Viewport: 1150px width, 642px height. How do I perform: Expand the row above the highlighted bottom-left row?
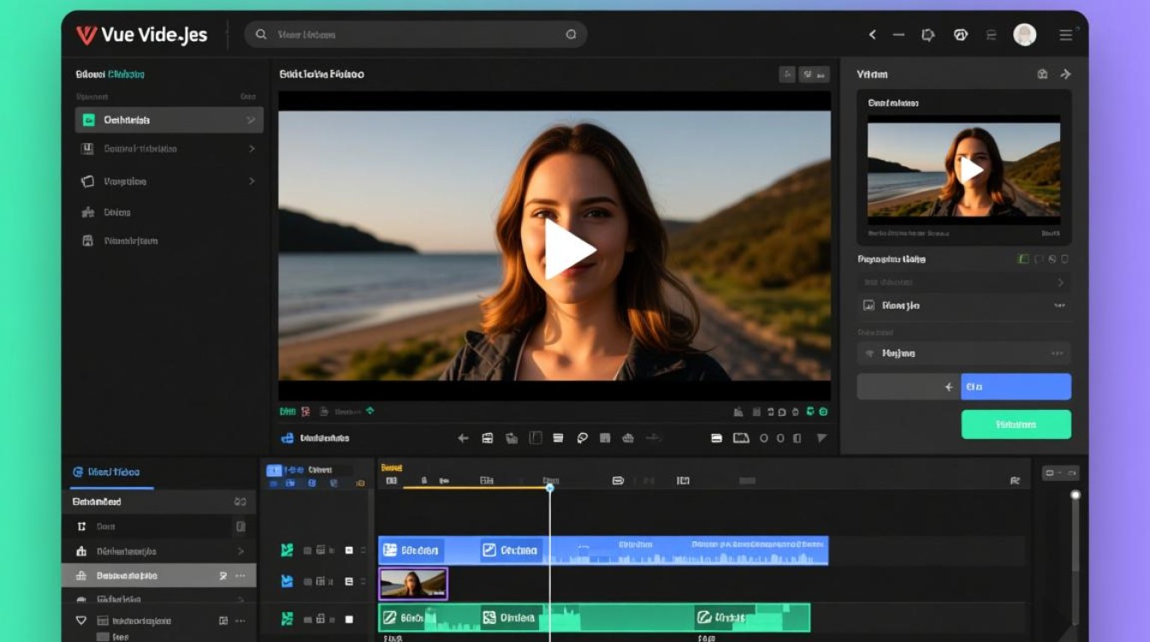240,551
